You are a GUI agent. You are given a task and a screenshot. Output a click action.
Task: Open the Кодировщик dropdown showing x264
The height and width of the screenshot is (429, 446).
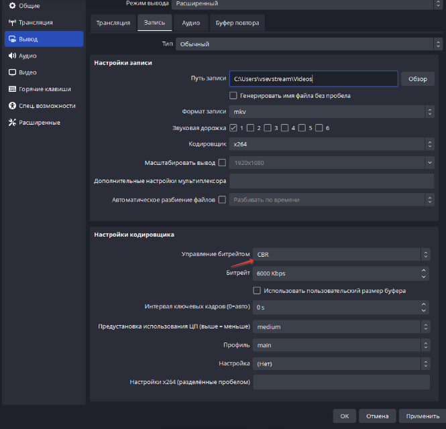coord(332,144)
